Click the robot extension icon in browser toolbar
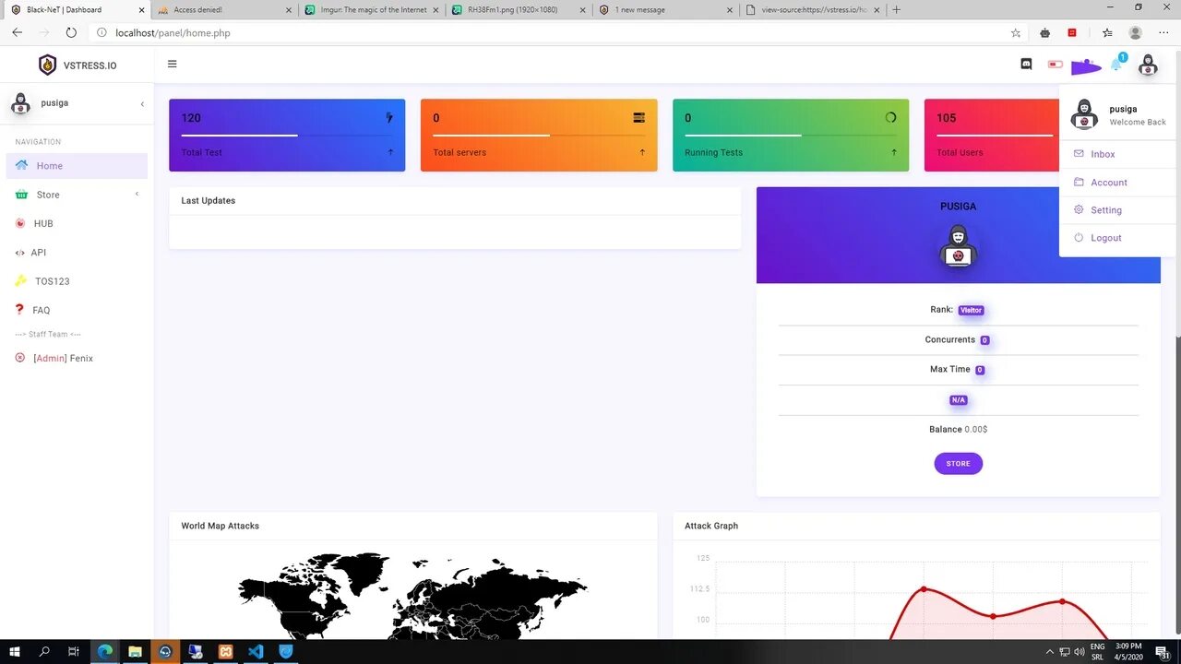 pyautogui.click(x=1044, y=32)
